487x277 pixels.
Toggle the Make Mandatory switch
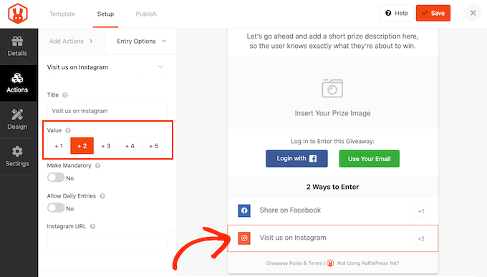56,178
